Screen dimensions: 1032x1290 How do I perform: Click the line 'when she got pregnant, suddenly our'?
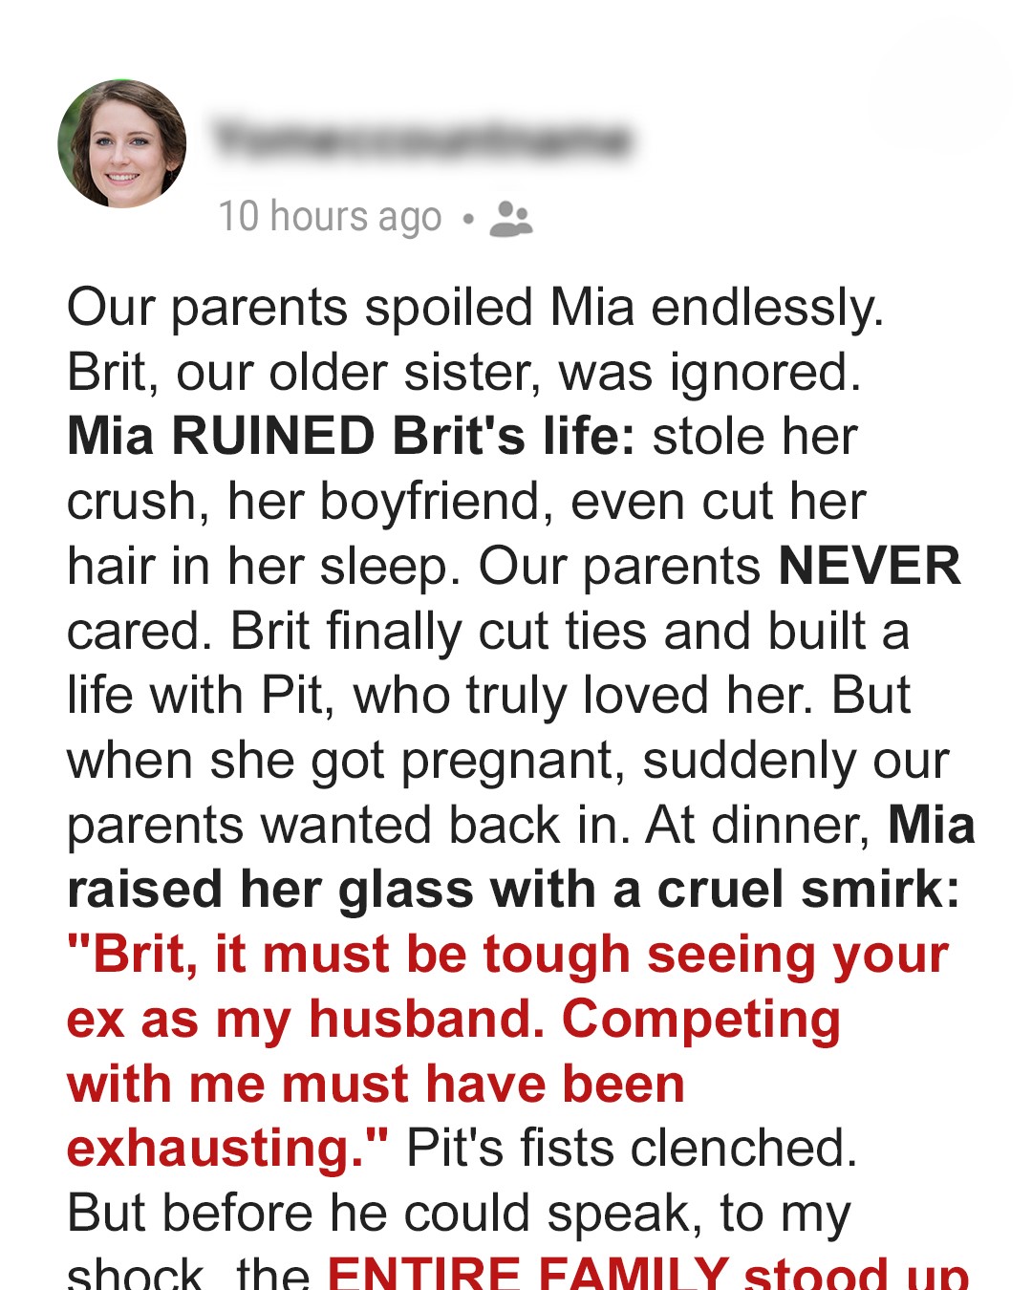508,762
